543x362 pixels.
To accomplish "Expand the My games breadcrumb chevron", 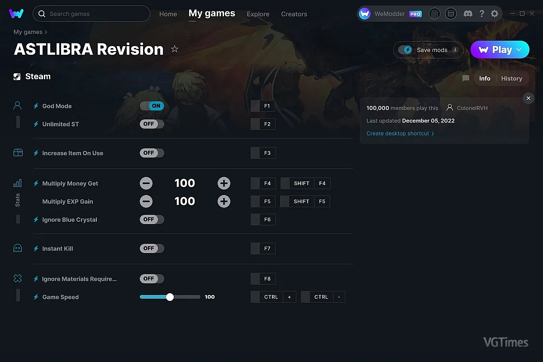I will pyautogui.click(x=46, y=32).
